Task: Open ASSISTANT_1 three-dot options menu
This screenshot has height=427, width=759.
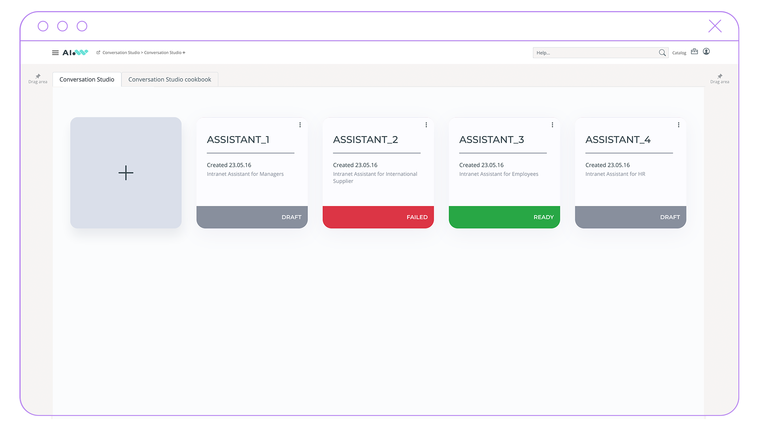Action: tap(300, 125)
